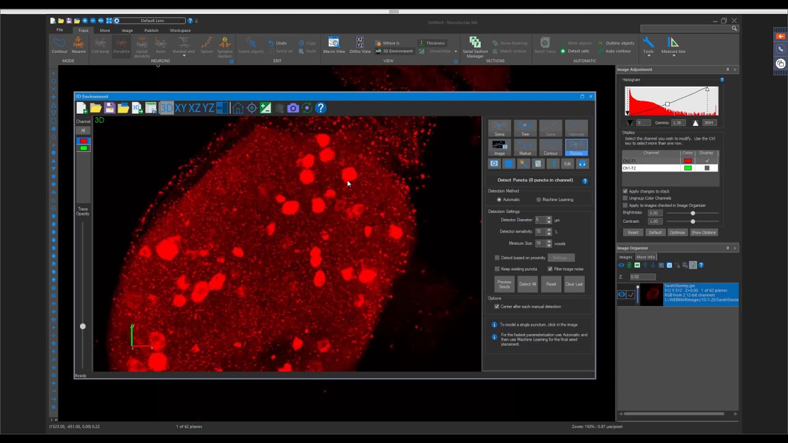Click the green color swatch for Ch1-T2
Image resolution: width=788 pixels, height=443 pixels.
pos(688,168)
